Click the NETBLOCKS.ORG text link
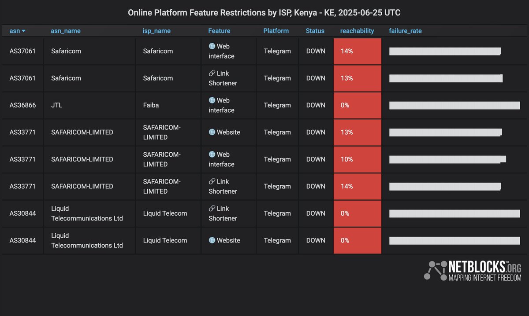529x316 pixels. click(484, 267)
